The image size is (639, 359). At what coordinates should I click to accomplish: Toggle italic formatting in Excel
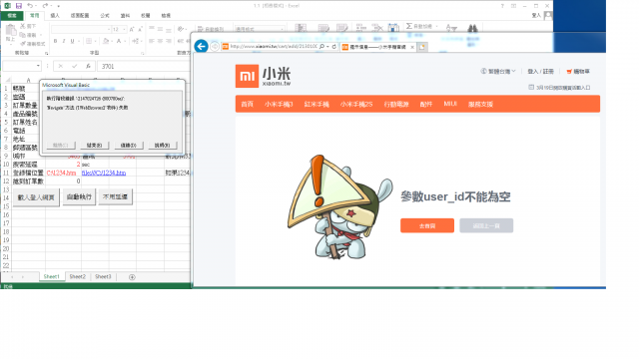(x=64, y=41)
